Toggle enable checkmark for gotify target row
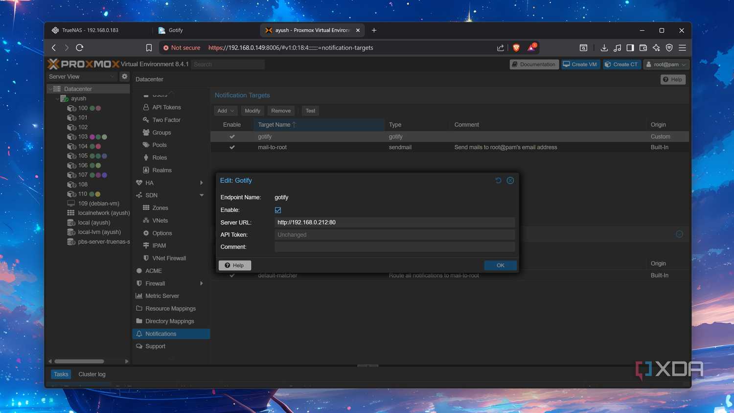734x413 pixels. (232, 137)
